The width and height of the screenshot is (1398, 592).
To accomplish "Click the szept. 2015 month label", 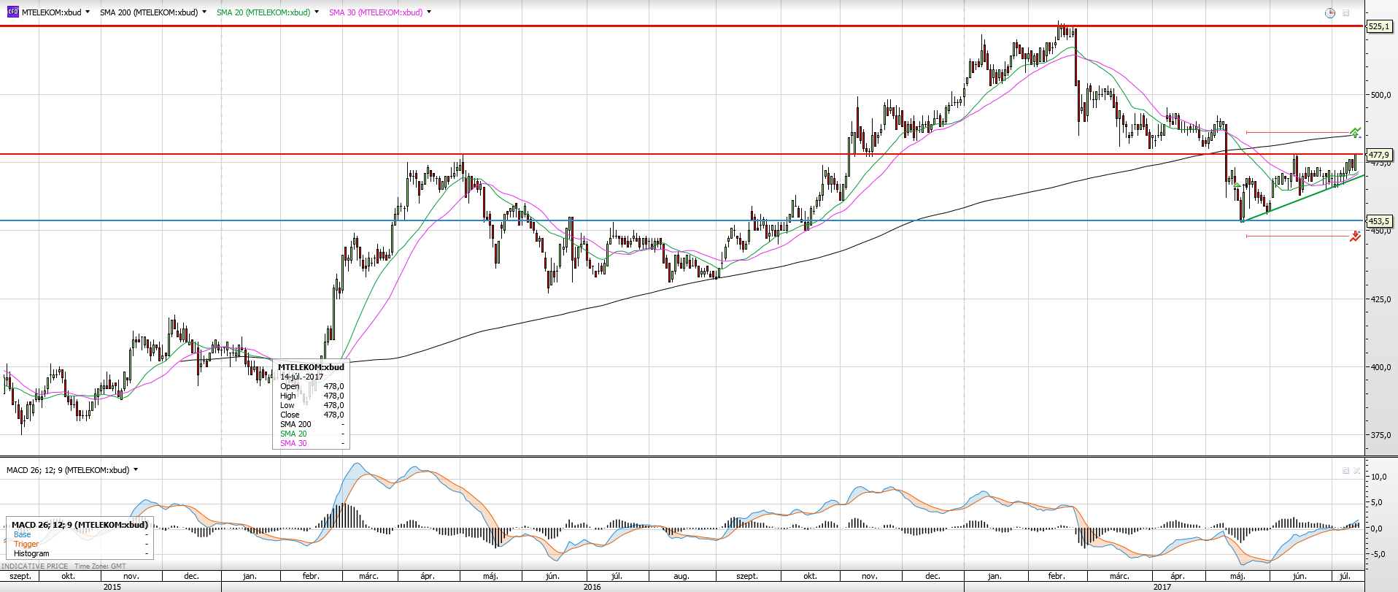I will (x=20, y=576).
